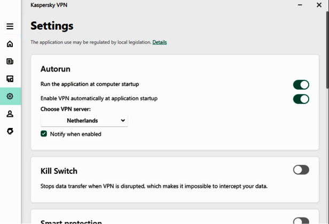Open the hamburger menu
The height and width of the screenshot is (224, 329).
(x=10, y=26)
